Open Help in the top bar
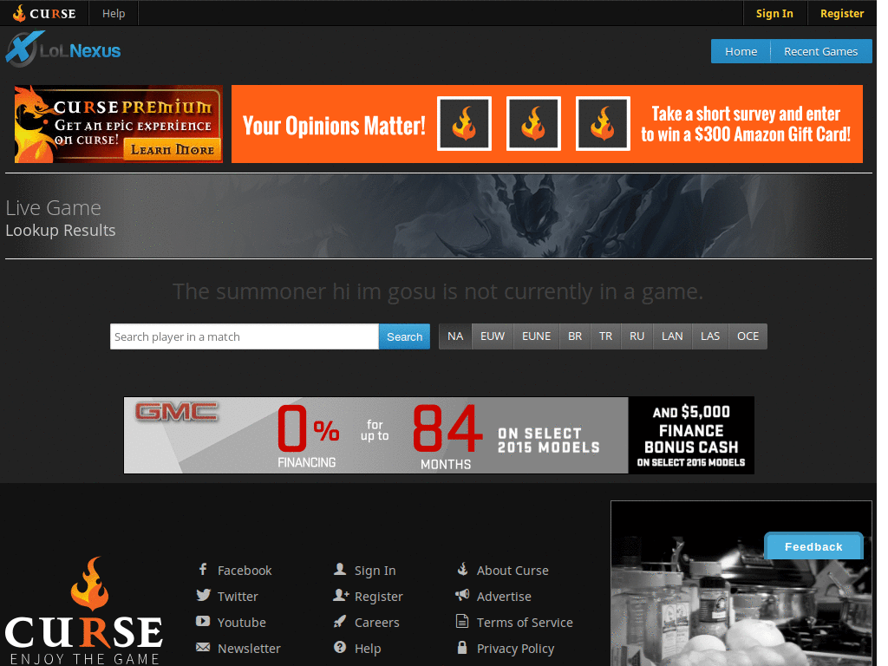Screen dimensions: 888x666 point(114,13)
